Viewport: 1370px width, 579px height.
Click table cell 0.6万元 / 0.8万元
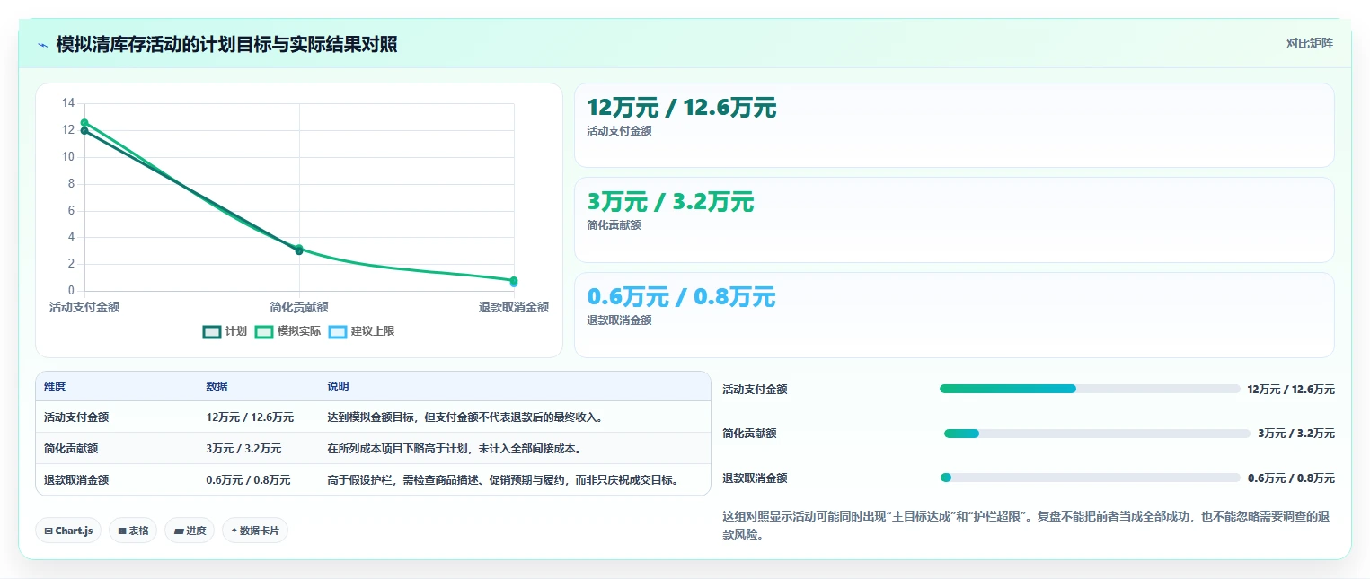click(x=248, y=480)
